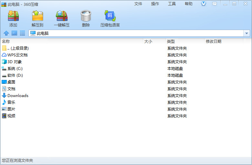This screenshot has height=165, width=252.
Task: Select the 音乐 entry name
Action: [x=11, y=102]
